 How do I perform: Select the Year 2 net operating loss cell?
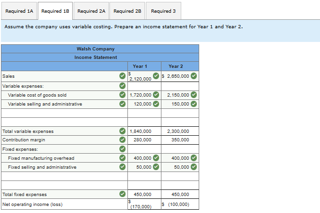178,205
